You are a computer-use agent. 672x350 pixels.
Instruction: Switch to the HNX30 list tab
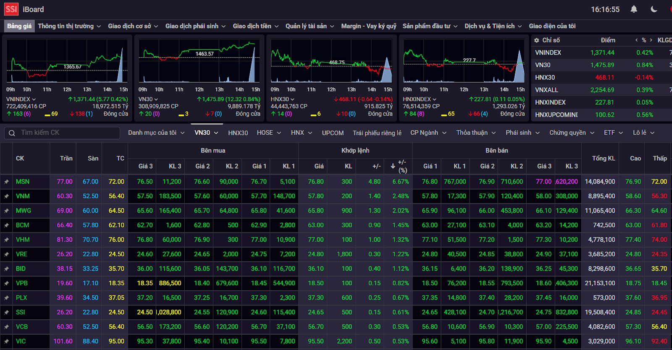click(x=238, y=133)
